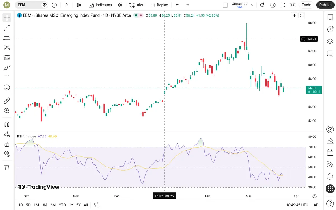
Task: Select the All time range
Action: tap(86, 205)
